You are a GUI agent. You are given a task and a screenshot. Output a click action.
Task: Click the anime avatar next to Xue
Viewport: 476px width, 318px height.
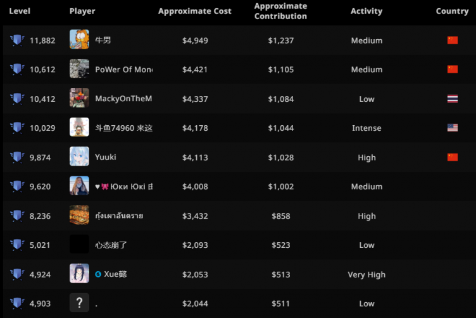coord(79,274)
